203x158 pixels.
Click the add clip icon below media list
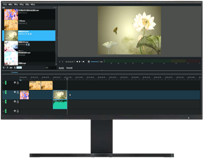(x=4, y=67)
